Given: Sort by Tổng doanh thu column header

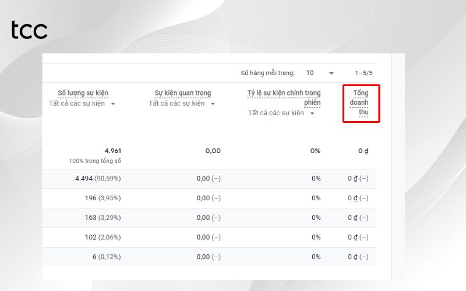Looking at the screenshot, I should tap(359, 102).
